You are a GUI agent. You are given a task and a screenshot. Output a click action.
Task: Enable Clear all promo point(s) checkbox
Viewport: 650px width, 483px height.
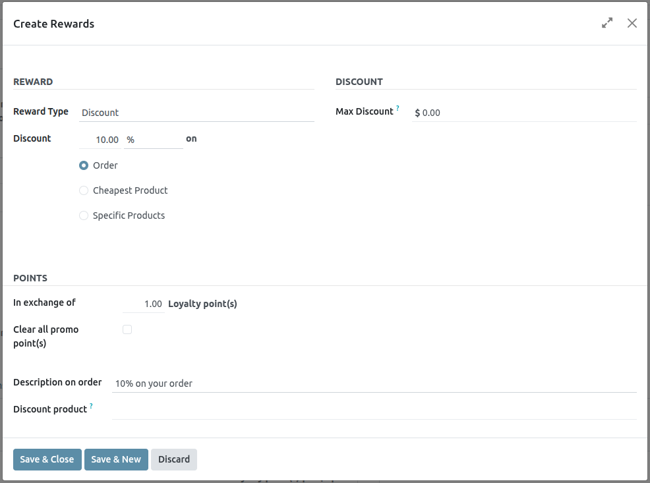coord(127,329)
